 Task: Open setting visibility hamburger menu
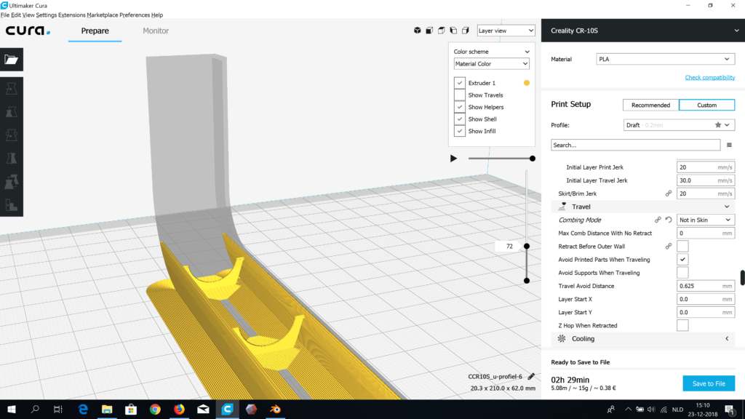pos(729,145)
